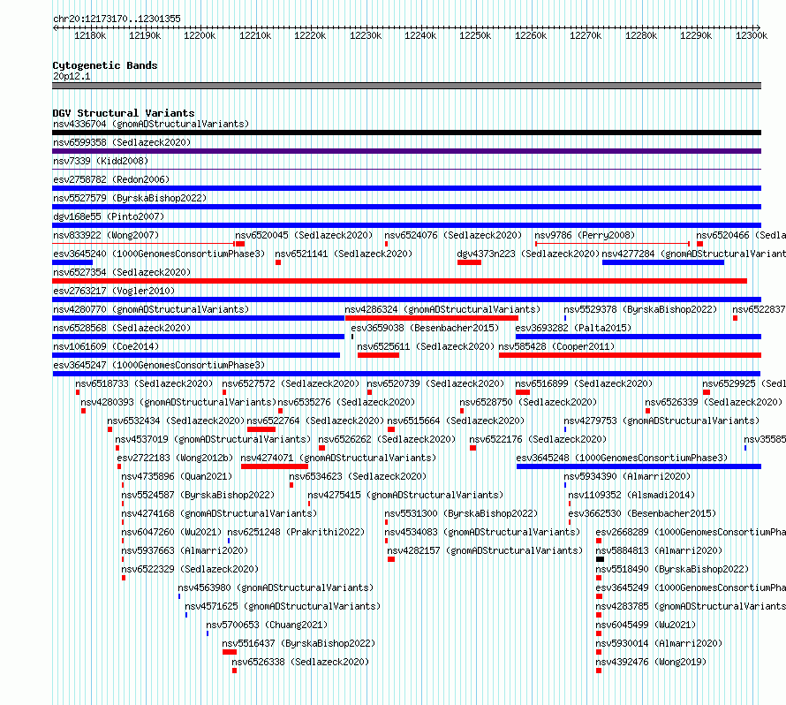
Task: Select nsv6518733 (Sedlazeck2020) label
Action: click(x=144, y=383)
